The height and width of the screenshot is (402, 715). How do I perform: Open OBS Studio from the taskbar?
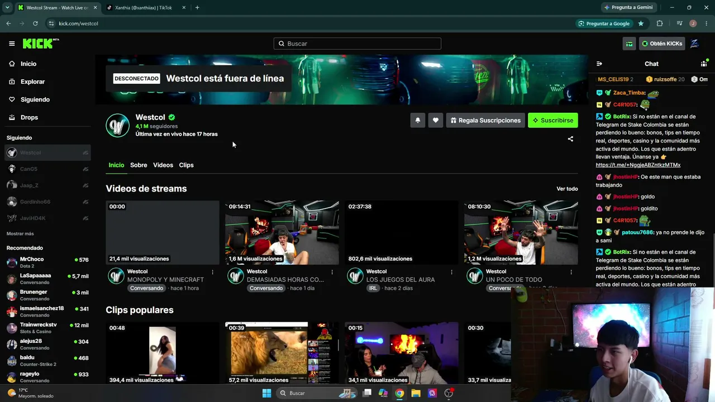click(449, 393)
